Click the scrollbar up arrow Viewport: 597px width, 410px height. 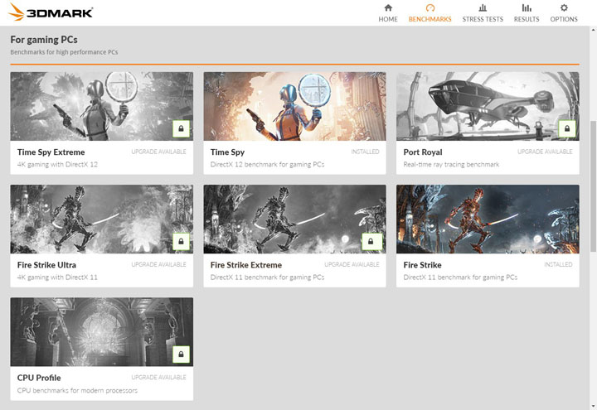point(593,29)
